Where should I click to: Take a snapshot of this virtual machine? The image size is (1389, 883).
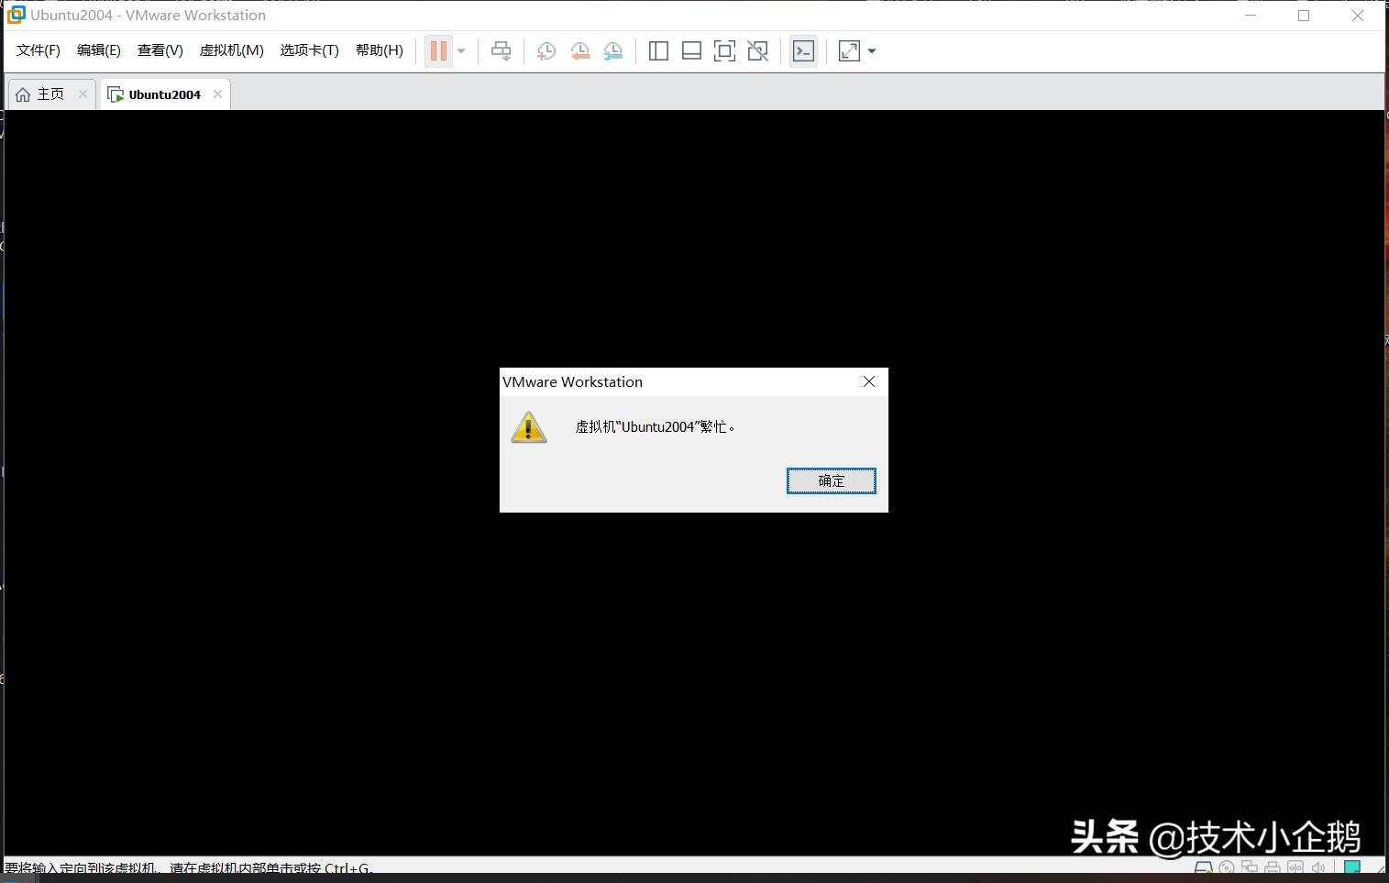tap(546, 51)
